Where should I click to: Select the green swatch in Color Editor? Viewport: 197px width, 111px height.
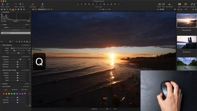pyautogui.click(x=12, y=94)
